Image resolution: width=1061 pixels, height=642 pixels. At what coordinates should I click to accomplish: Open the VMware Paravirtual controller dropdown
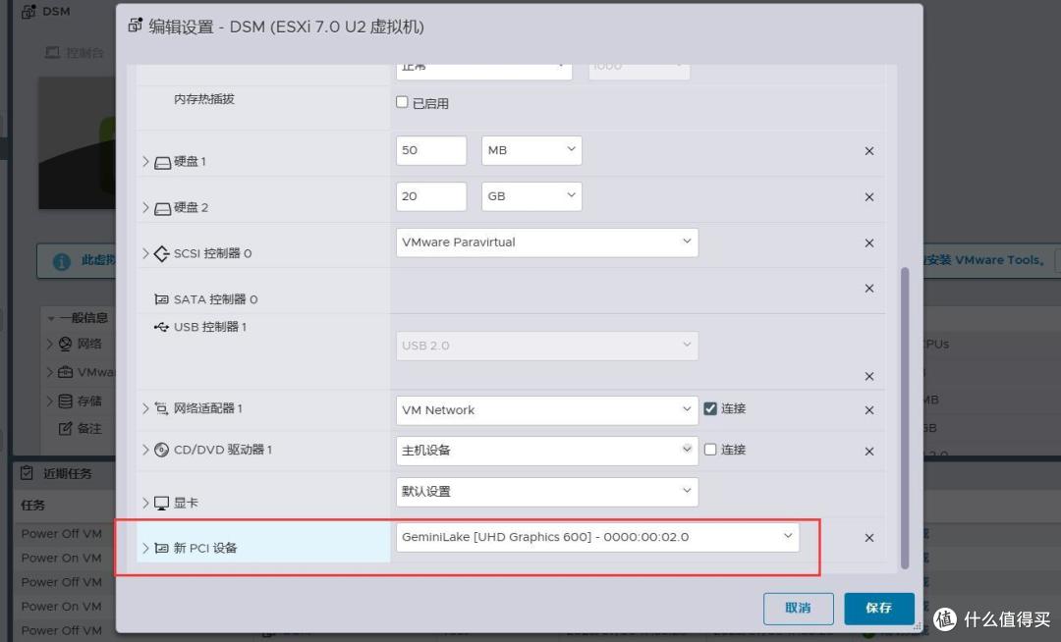pos(547,241)
